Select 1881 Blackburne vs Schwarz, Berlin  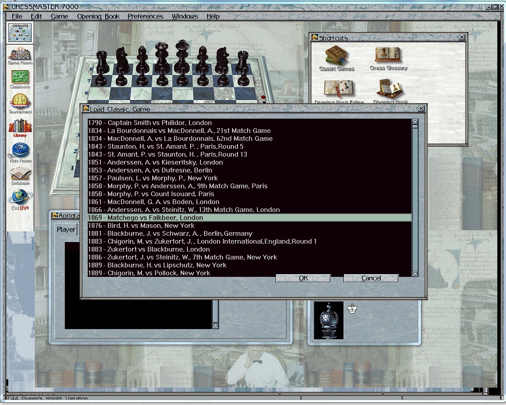[x=249, y=233]
